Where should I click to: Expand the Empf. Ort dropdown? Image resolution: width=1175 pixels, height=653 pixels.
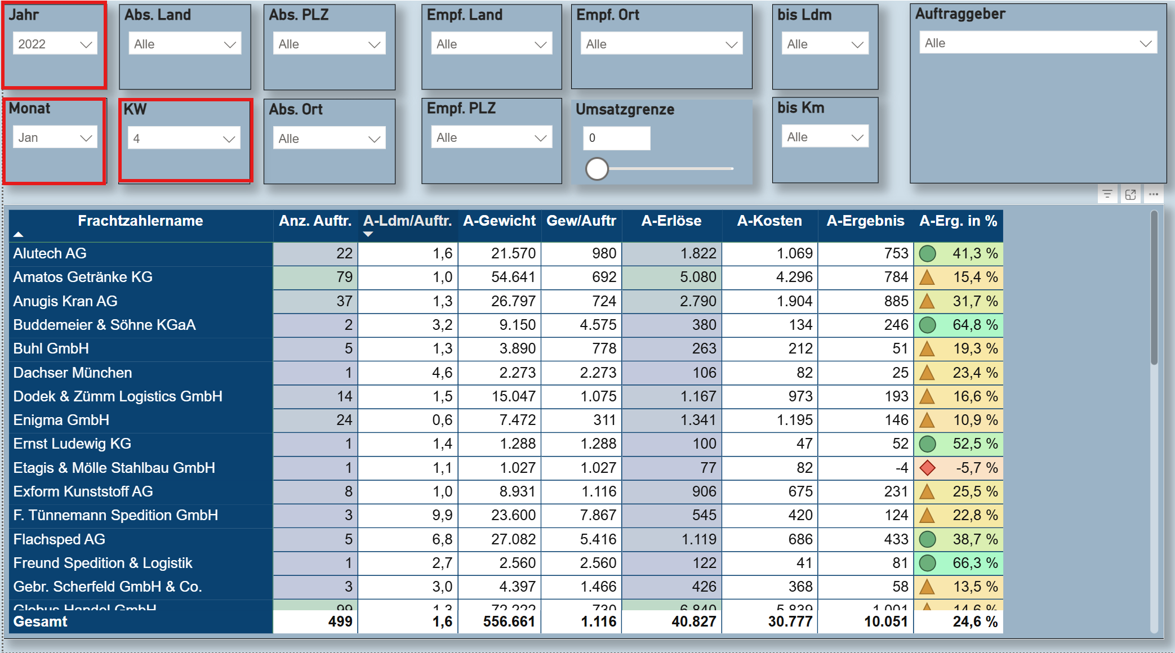pyautogui.click(x=661, y=44)
